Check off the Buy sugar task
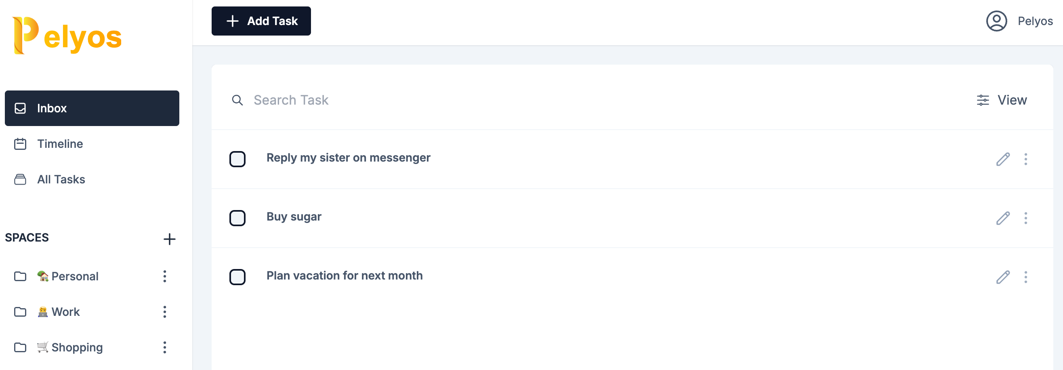This screenshot has height=370, width=1063. tap(237, 218)
